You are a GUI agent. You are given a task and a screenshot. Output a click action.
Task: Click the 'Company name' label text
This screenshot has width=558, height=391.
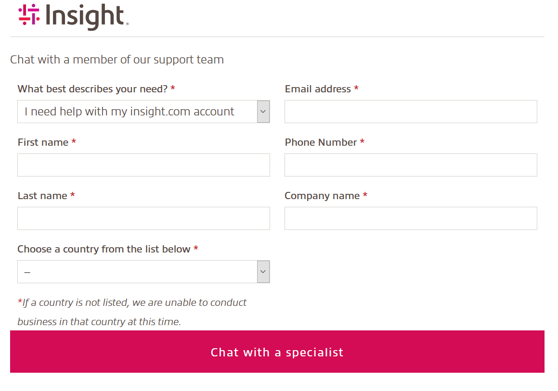(322, 196)
